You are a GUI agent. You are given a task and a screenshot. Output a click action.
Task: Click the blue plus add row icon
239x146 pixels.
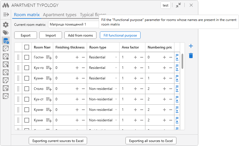coord(191,46)
